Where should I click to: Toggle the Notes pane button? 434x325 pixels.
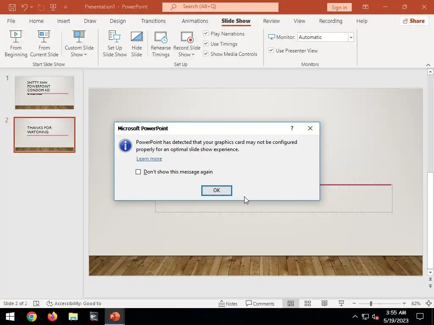point(228,303)
